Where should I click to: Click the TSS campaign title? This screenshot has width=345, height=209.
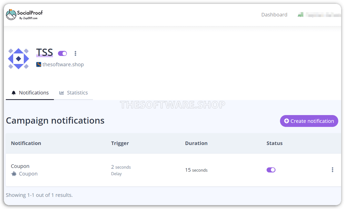[x=44, y=52]
